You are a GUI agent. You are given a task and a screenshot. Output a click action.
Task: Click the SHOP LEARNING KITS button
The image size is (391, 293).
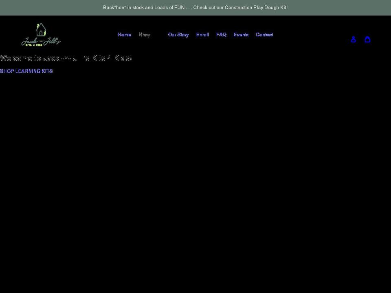click(x=26, y=71)
